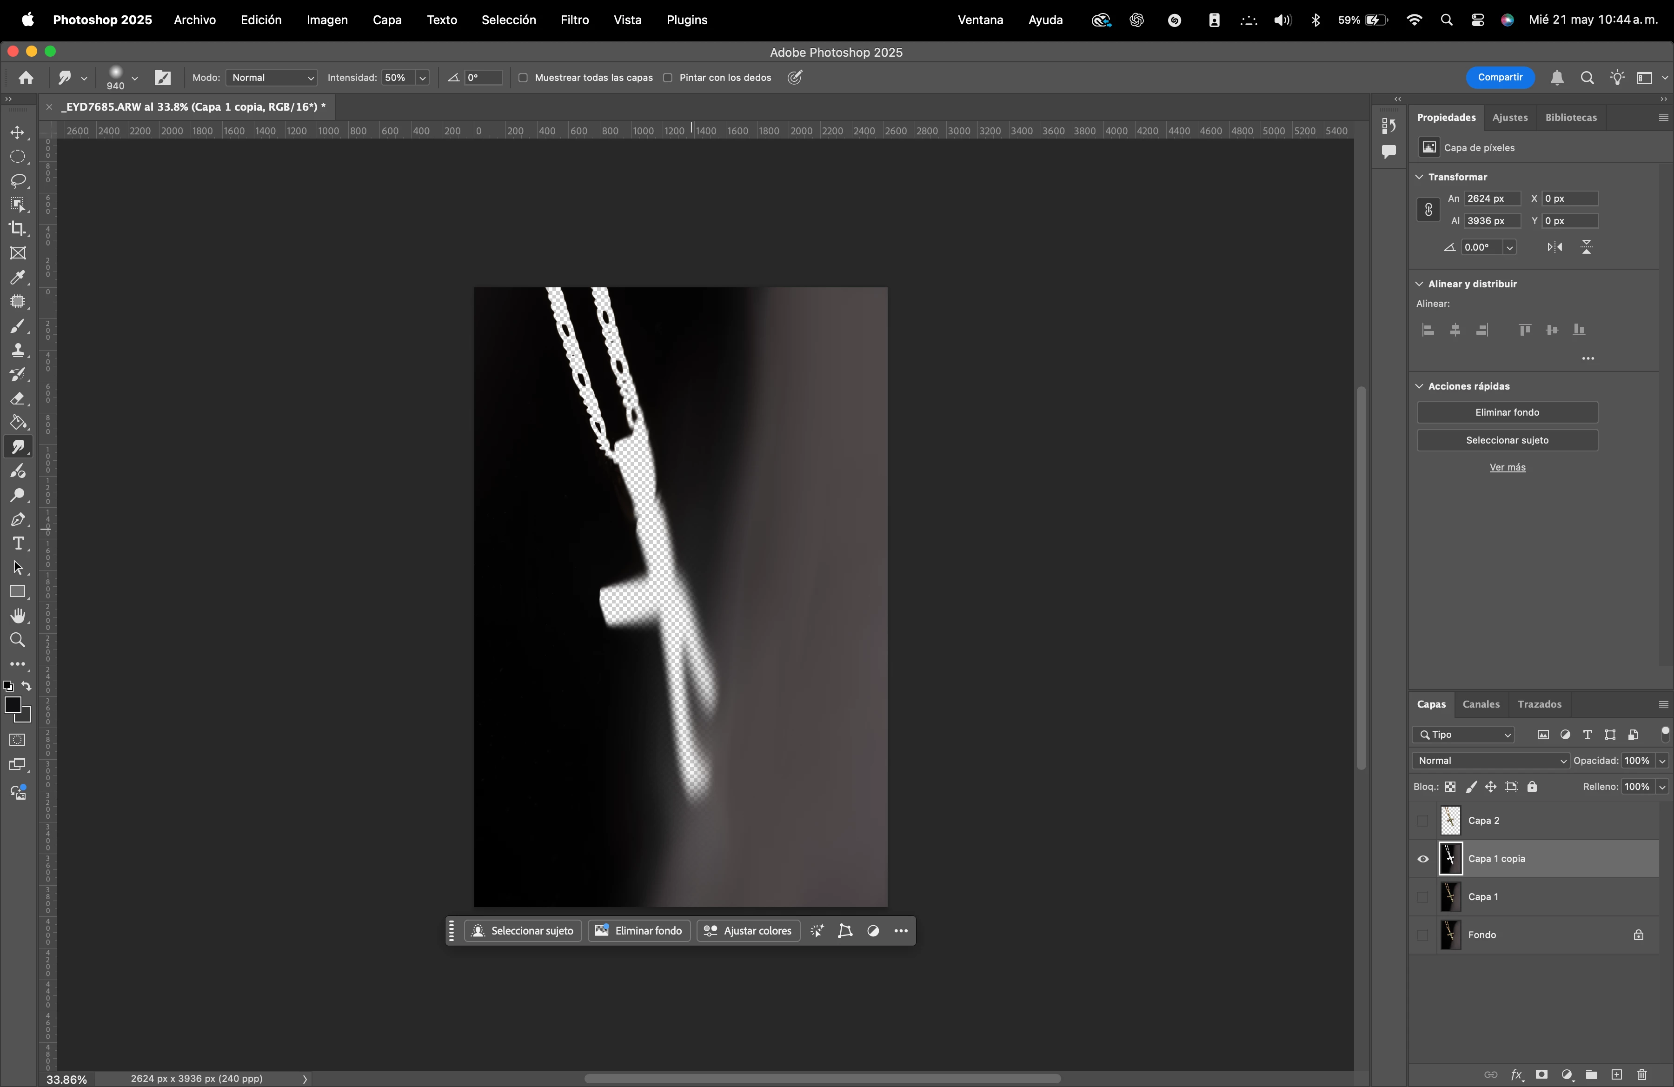Select the Eraser tool
Screen dimensions: 1674x1087
pos(18,398)
